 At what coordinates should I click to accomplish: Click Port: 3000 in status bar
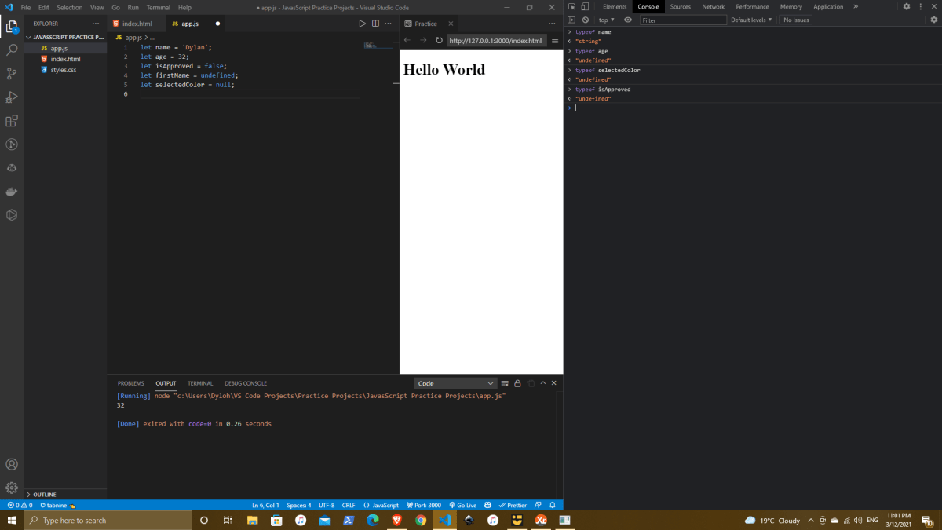[x=424, y=505]
